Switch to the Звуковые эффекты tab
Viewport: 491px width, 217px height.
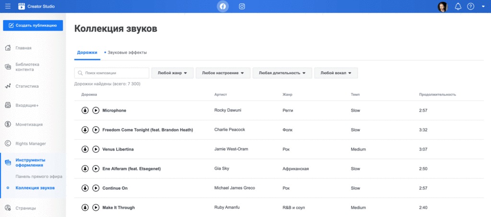point(127,52)
